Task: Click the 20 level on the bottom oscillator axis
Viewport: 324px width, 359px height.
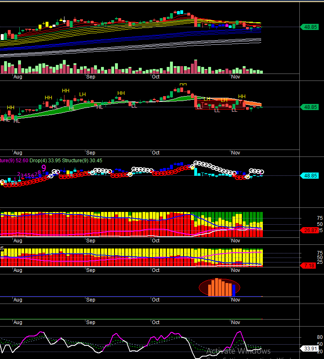Action: point(319,352)
